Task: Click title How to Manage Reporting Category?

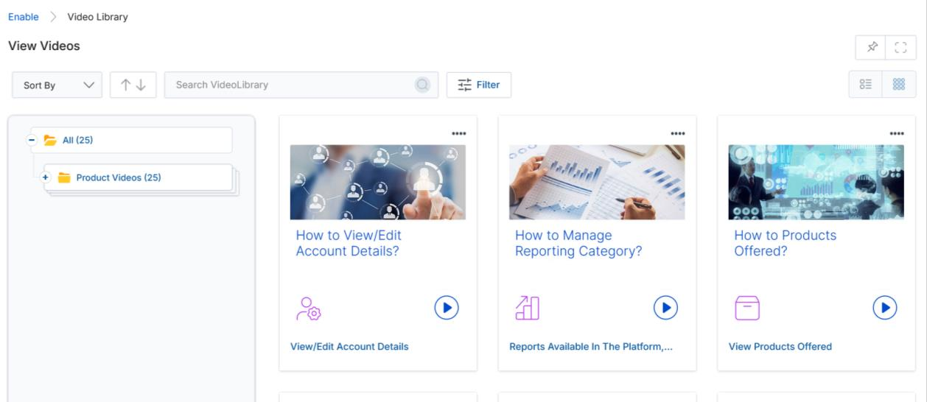Action: (578, 243)
